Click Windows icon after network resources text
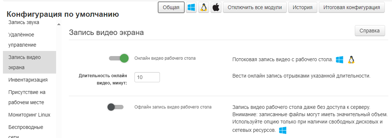Viewport: 392px width, 138px height. point(282,130)
